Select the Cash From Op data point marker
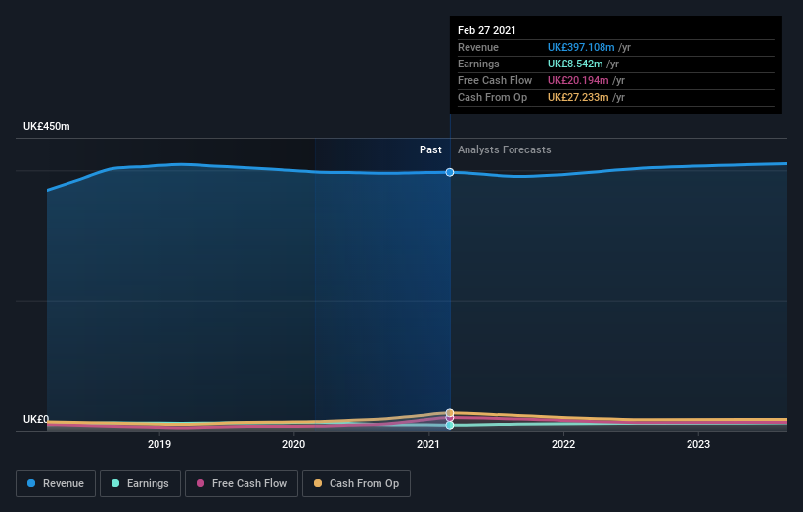803x512 pixels. coord(450,412)
